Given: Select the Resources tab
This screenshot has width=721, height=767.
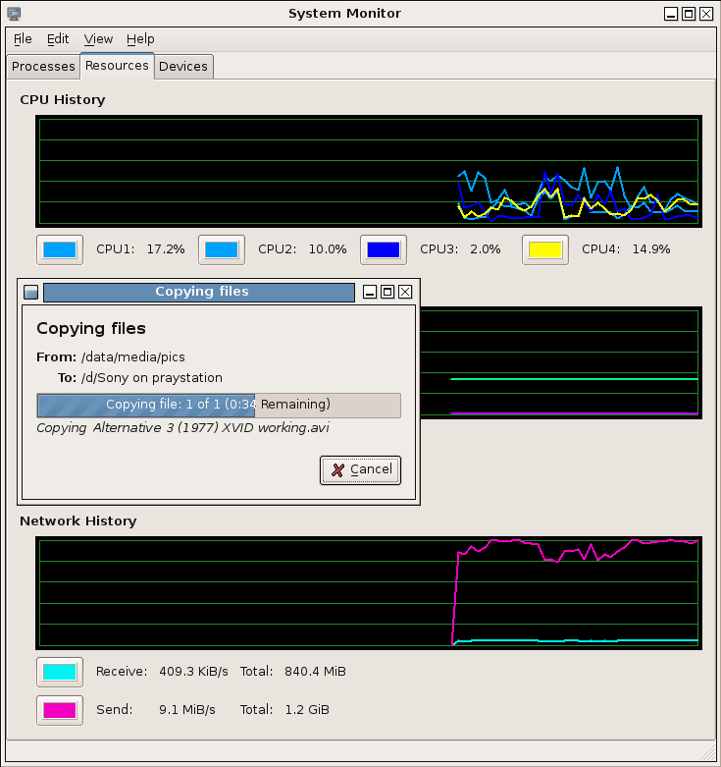Looking at the screenshot, I should coord(118,66).
